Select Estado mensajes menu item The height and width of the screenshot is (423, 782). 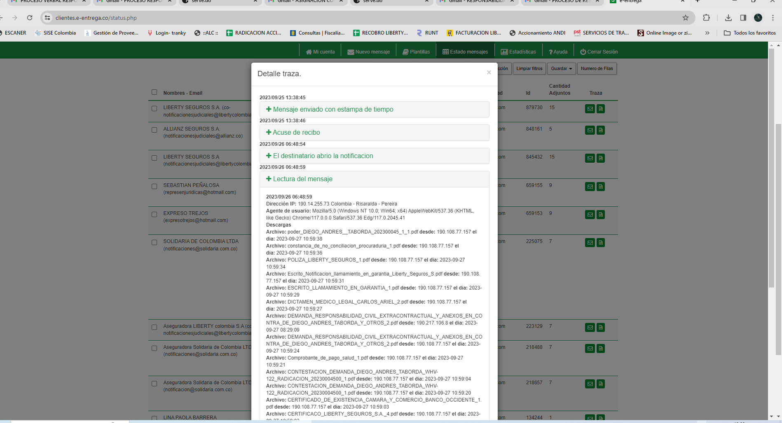tap(465, 52)
